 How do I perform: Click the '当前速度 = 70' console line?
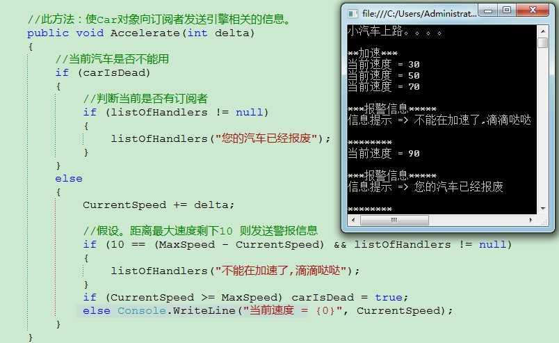tap(384, 86)
